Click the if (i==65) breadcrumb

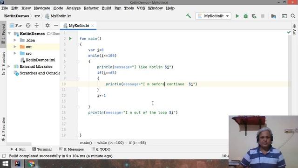coord(137,143)
